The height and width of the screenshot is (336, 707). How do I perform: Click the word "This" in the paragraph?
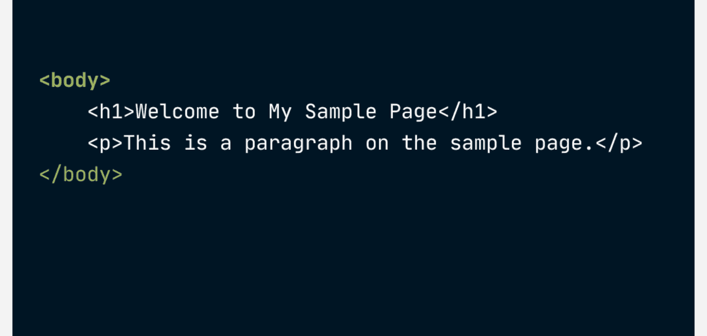147,144
